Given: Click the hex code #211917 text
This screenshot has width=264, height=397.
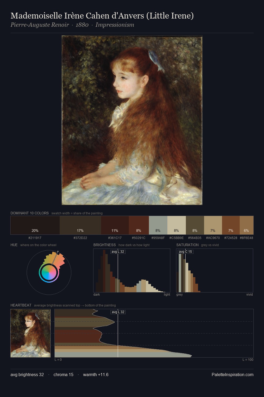Looking at the screenshot, I should (x=35, y=238).
